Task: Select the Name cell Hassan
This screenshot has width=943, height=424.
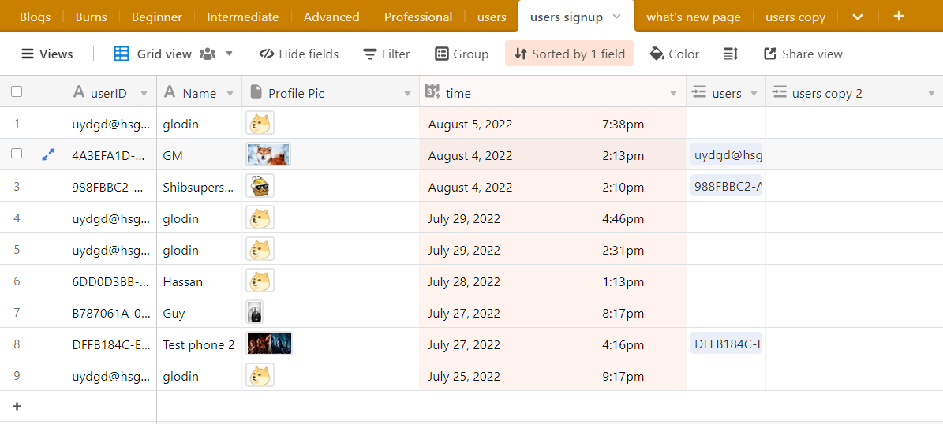Action: pyautogui.click(x=199, y=281)
